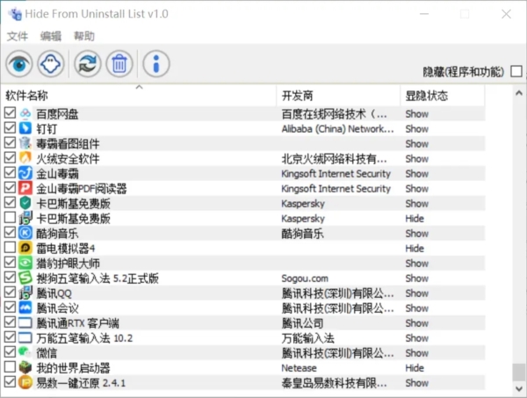Click the 搜狗五笔输入法 app icon
Screen dimensions: 527x398
[25, 278]
